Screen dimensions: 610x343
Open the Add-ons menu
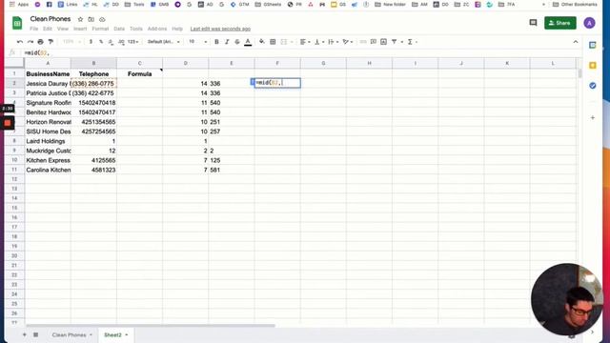[x=157, y=29]
